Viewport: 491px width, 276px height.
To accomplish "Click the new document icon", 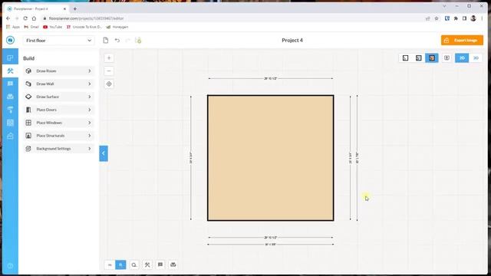I will pyautogui.click(x=106, y=41).
